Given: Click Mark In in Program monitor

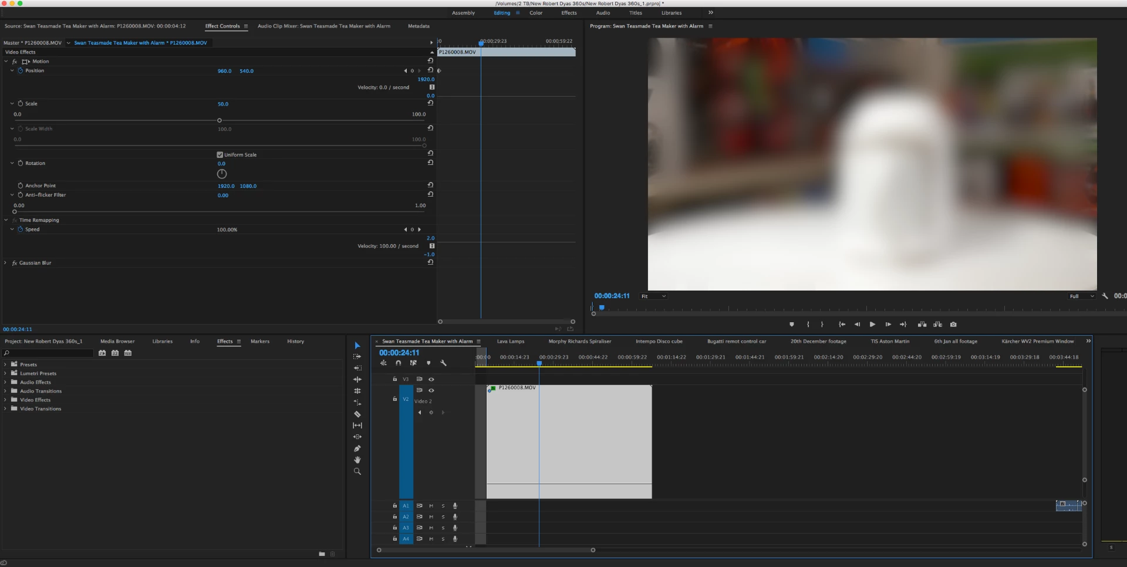Looking at the screenshot, I should pos(808,325).
